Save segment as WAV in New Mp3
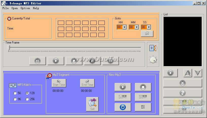This screenshot has width=207, height=118. click(143, 97)
